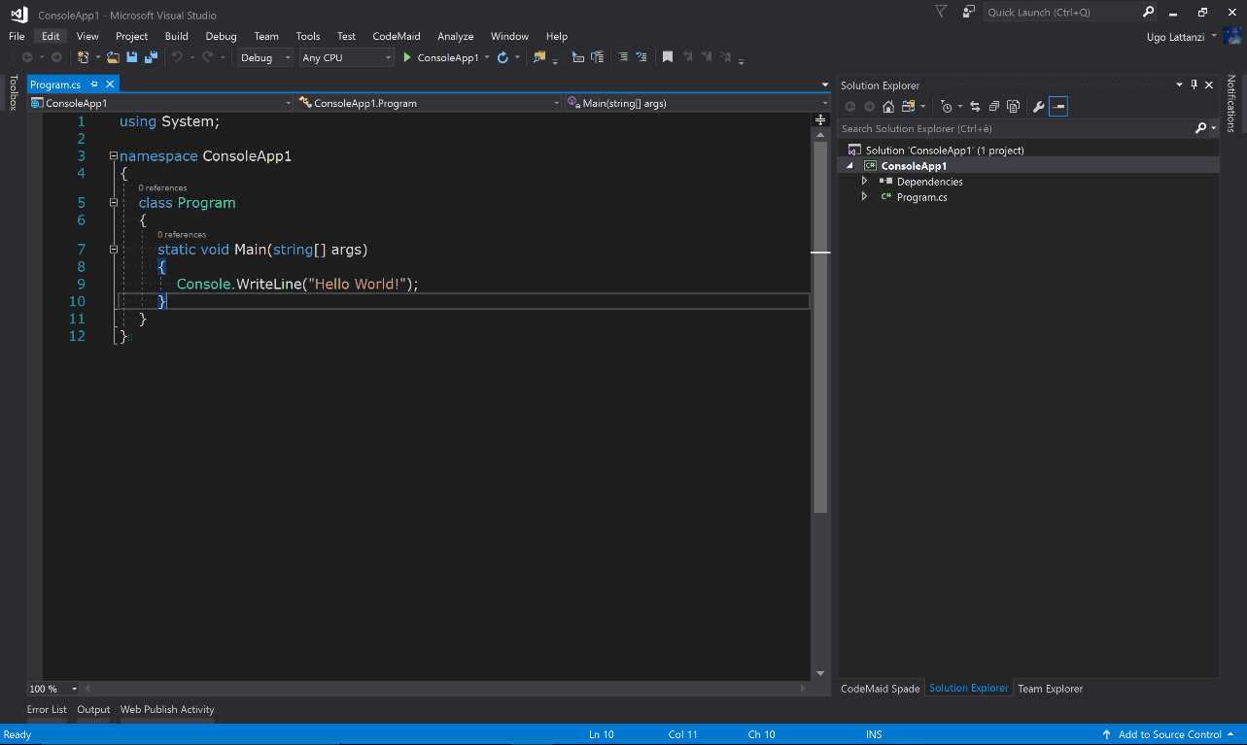Collapse the Main method code region

[x=114, y=249]
